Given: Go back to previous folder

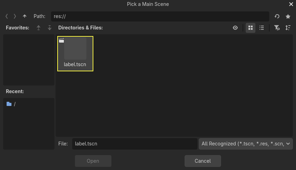Looking at the screenshot, I should point(7,16).
